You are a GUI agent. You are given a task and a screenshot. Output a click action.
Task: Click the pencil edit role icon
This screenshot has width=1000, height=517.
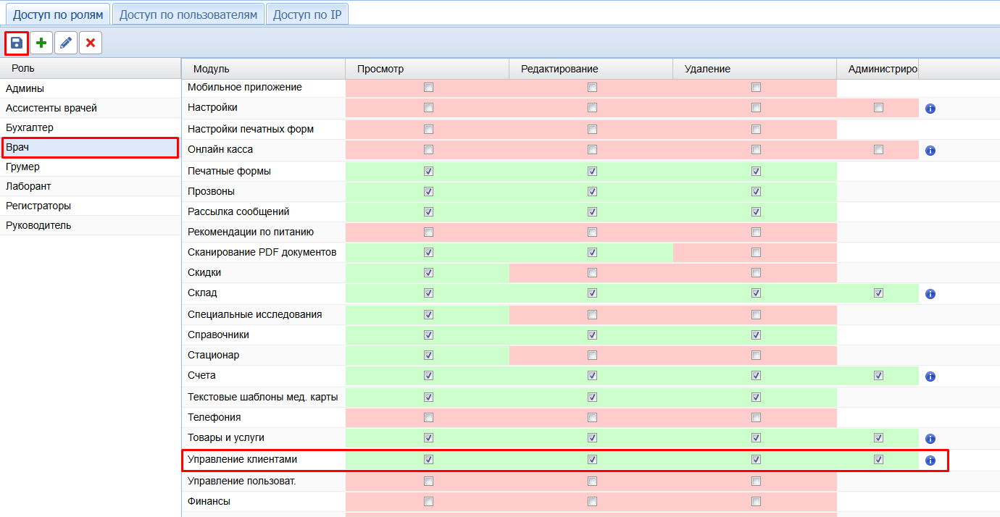[66, 43]
